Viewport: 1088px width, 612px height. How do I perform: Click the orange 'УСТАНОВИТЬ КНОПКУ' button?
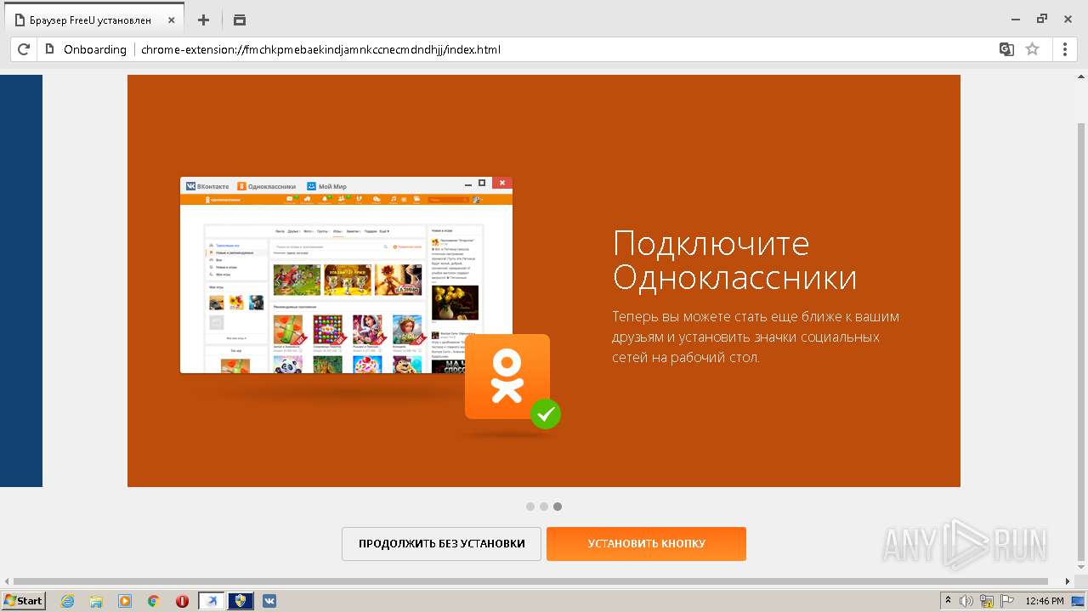[x=646, y=544]
